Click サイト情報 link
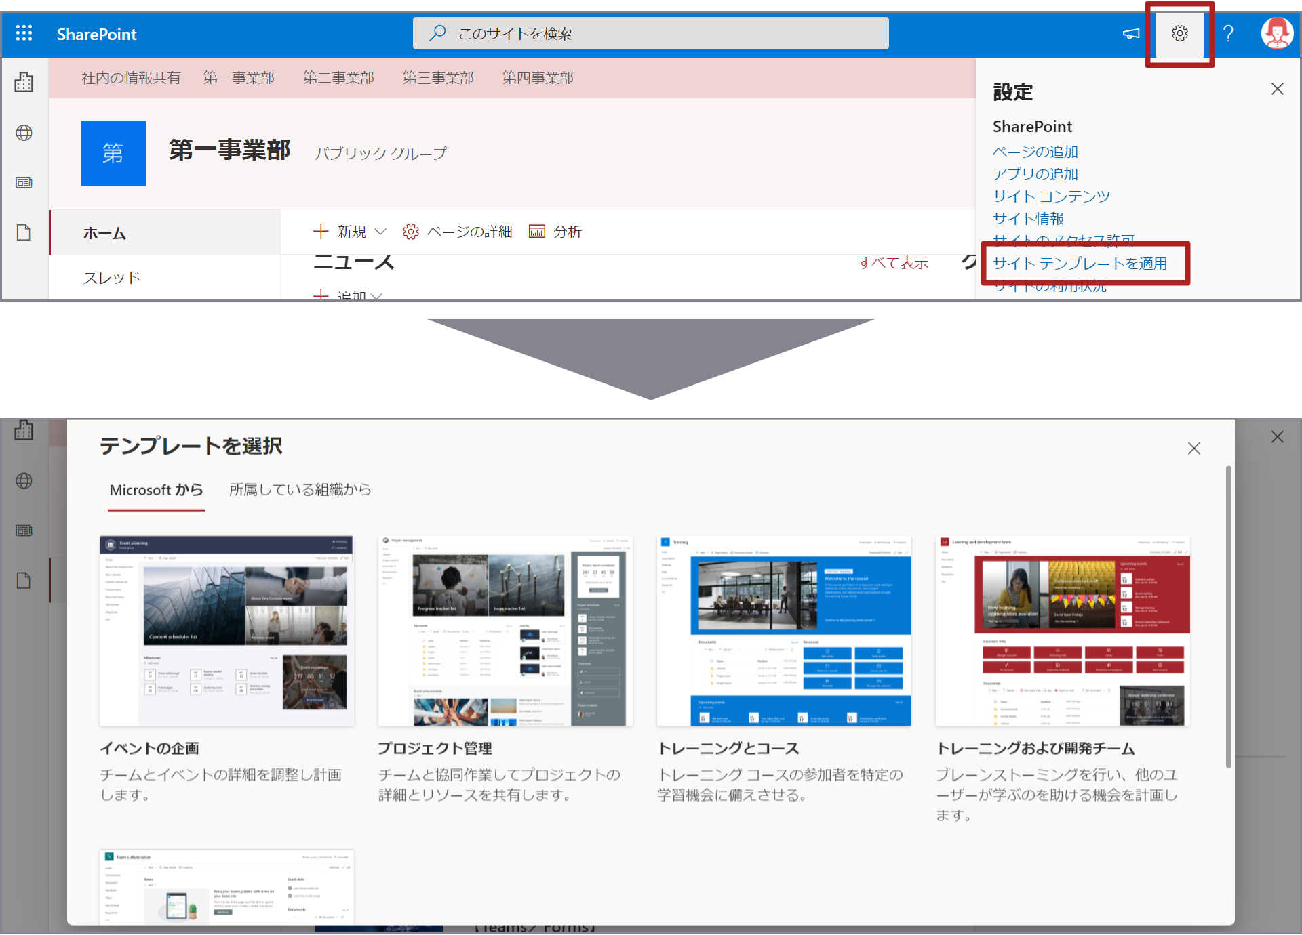 (x=1028, y=219)
